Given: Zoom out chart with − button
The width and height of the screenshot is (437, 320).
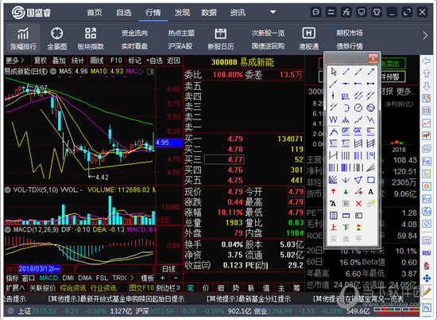Looking at the screenshot, I should coord(176,278).
